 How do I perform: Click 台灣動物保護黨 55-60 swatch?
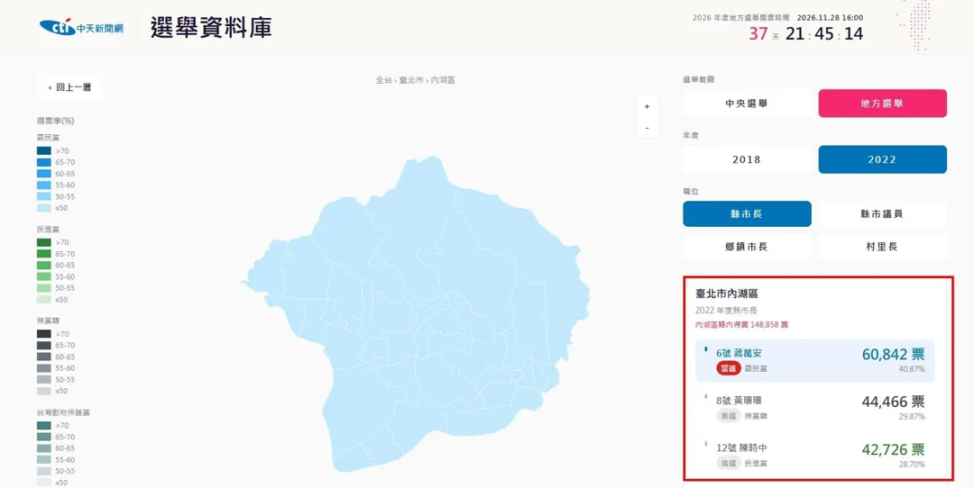click(43, 459)
